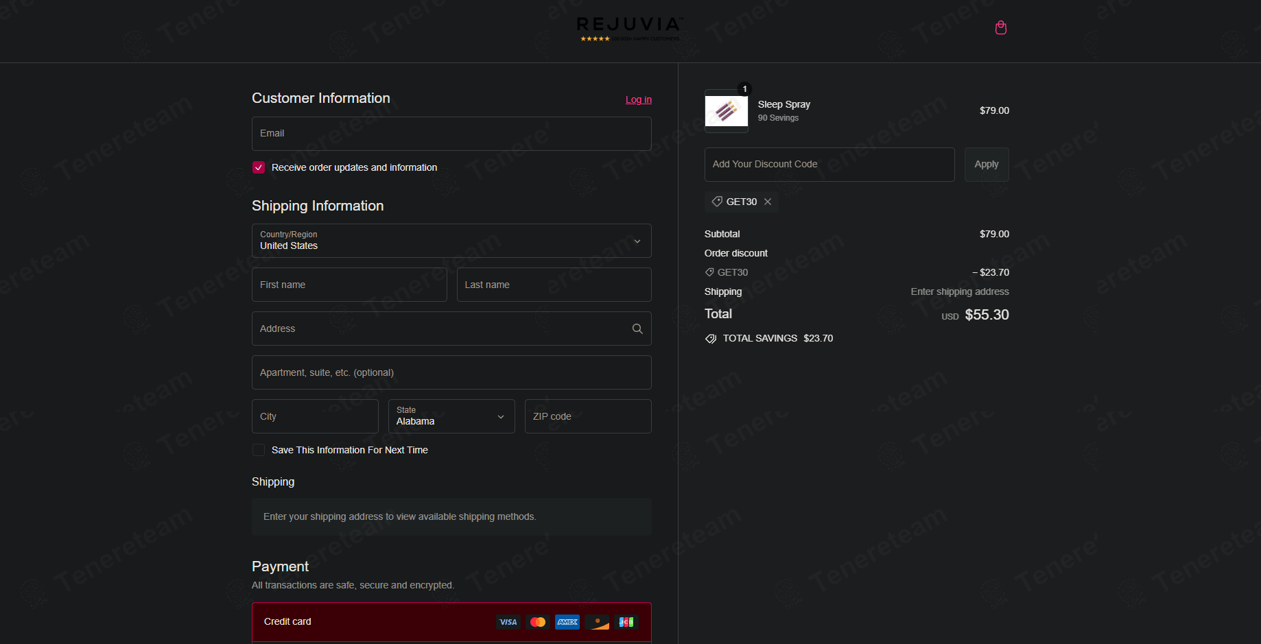Image resolution: width=1261 pixels, height=644 pixels.
Task: Click the Rejuvia logo
Action: pos(629,29)
